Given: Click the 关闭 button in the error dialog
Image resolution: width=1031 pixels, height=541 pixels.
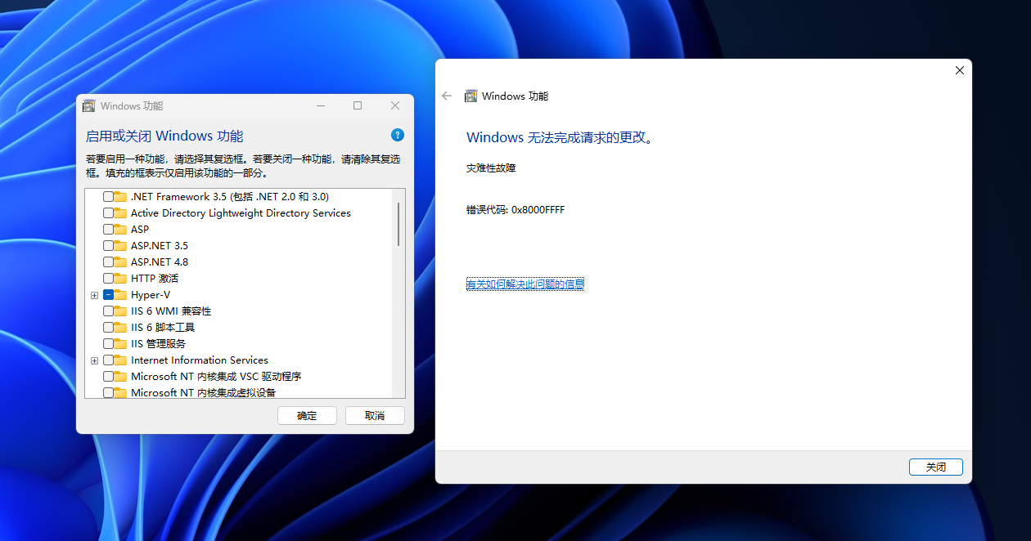Looking at the screenshot, I should [x=935, y=467].
